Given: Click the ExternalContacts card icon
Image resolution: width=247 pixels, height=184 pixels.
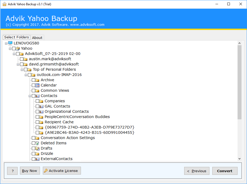Looking at the screenshot, I should click(37, 159).
